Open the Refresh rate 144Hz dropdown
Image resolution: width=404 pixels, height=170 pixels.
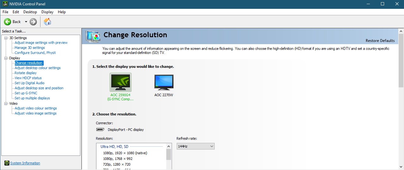point(195,146)
